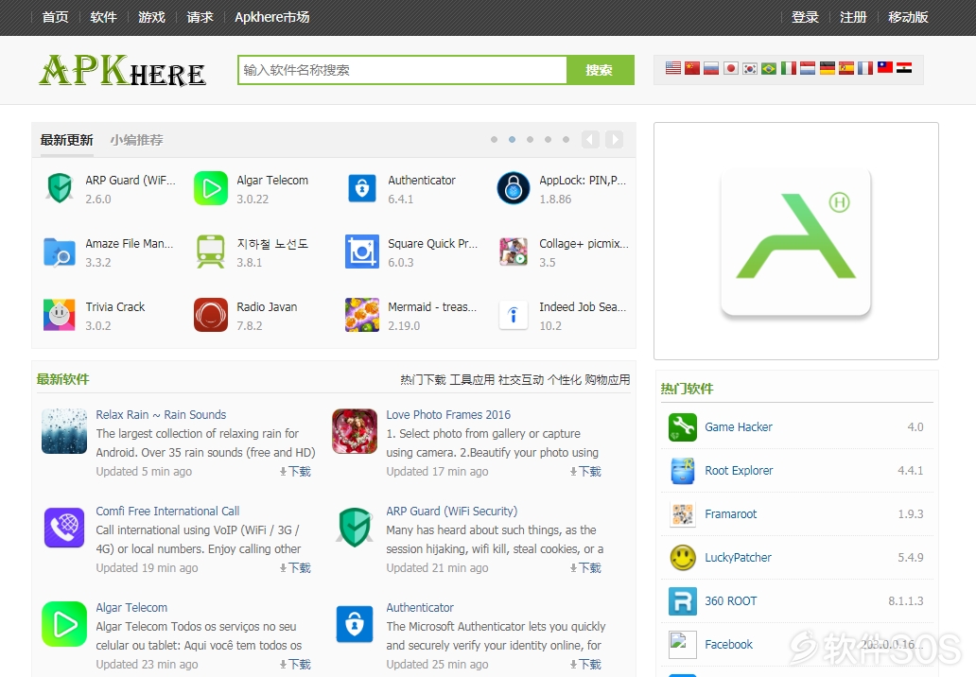Open the Root Explorer icon
This screenshot has width=976, height=677.
point(683,471)
